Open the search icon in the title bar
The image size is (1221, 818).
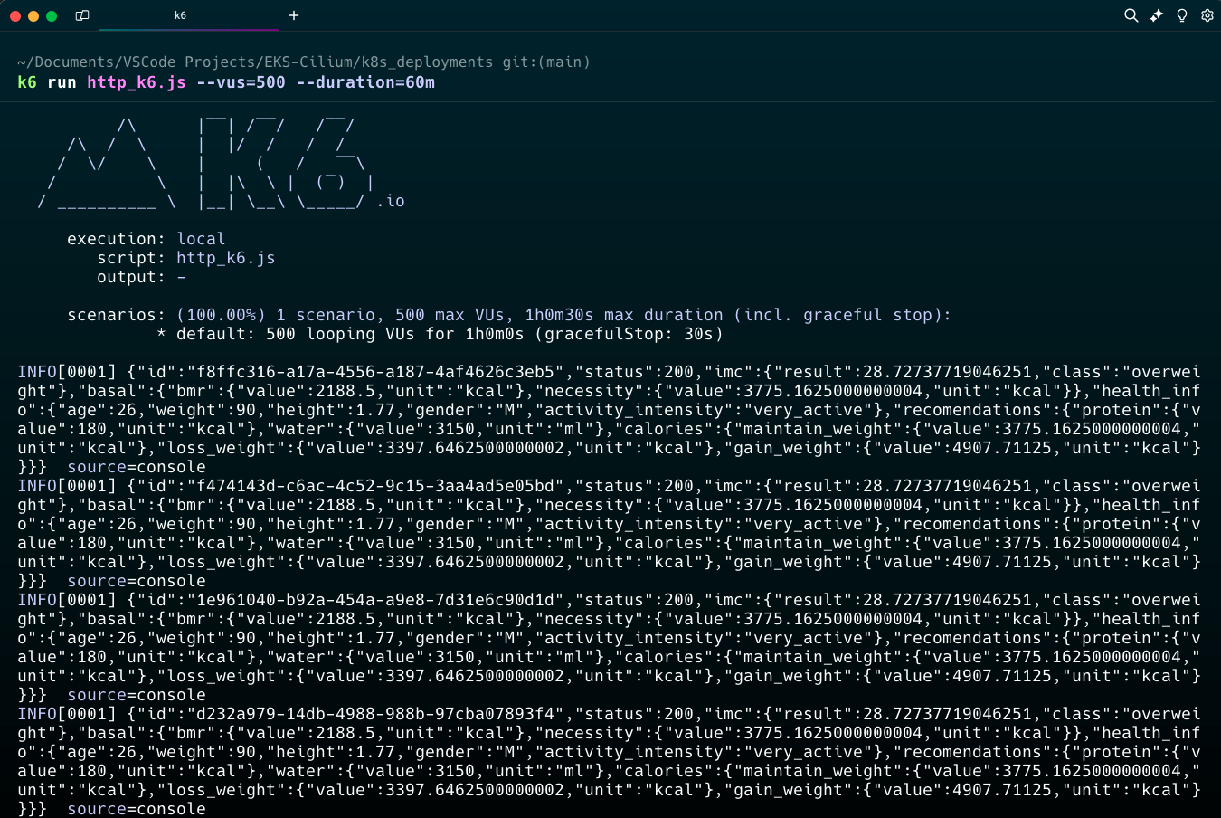[1131, 15]
